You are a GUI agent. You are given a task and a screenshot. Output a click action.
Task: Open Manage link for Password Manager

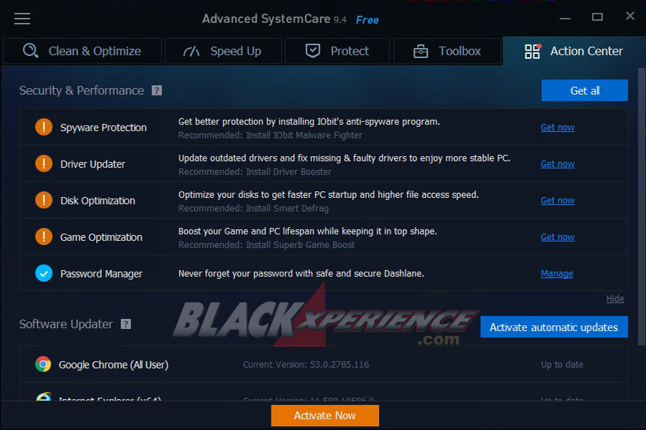(x=556, y=274)
